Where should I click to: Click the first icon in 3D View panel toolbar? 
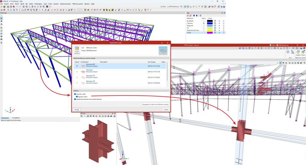click(x=82, y=116)
